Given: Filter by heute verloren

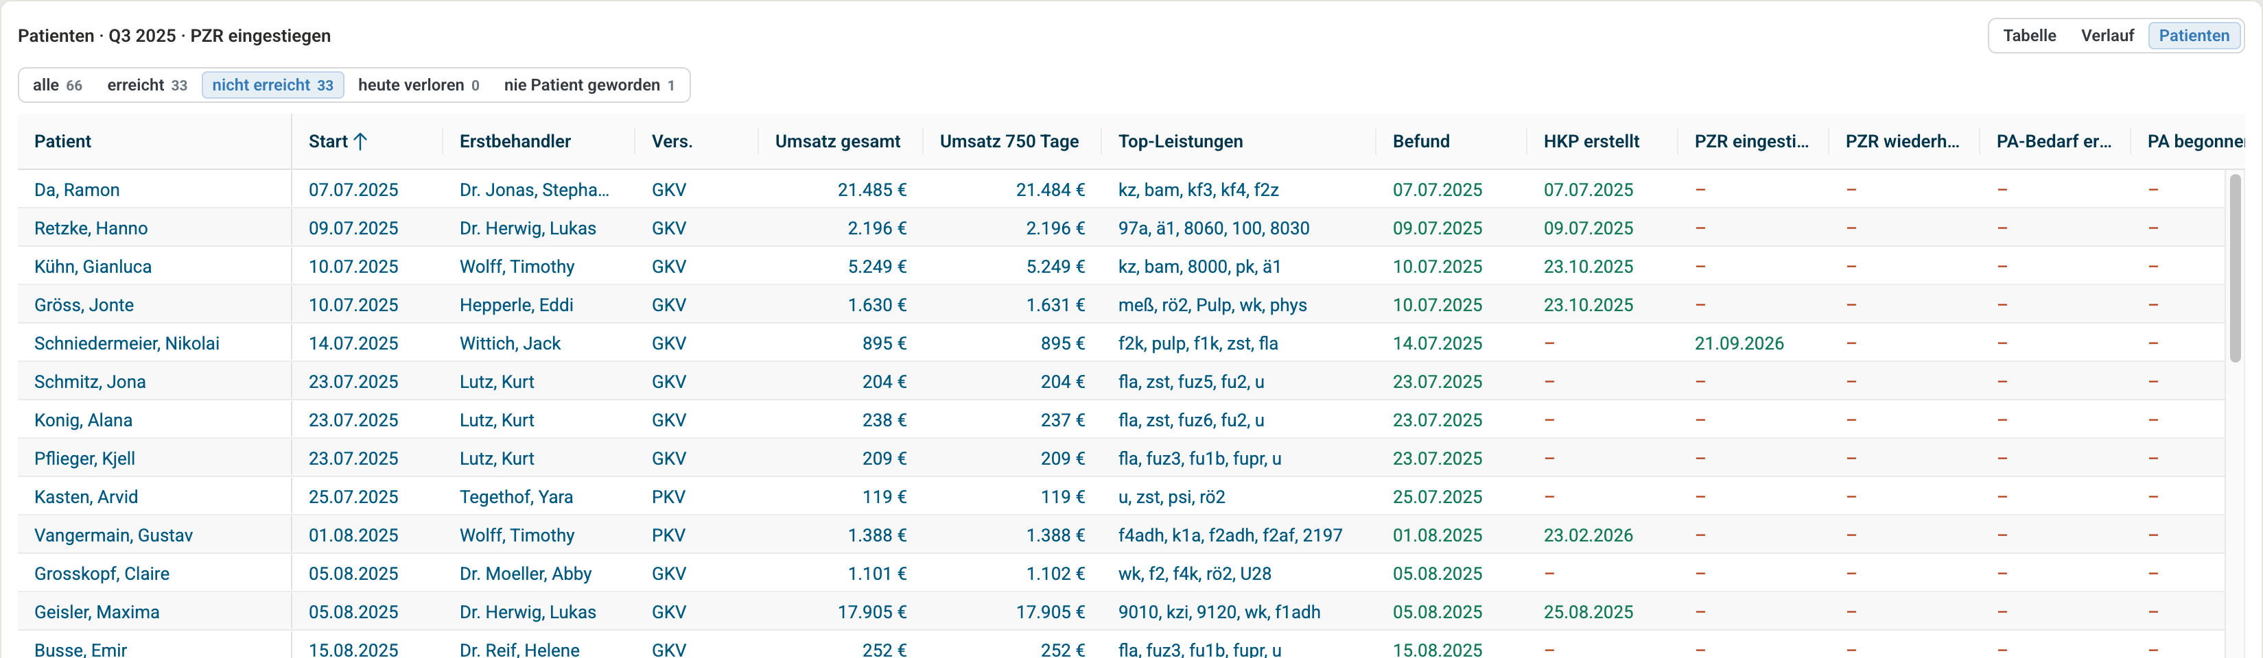Looking at the screenshot, I should pos(418,85).
